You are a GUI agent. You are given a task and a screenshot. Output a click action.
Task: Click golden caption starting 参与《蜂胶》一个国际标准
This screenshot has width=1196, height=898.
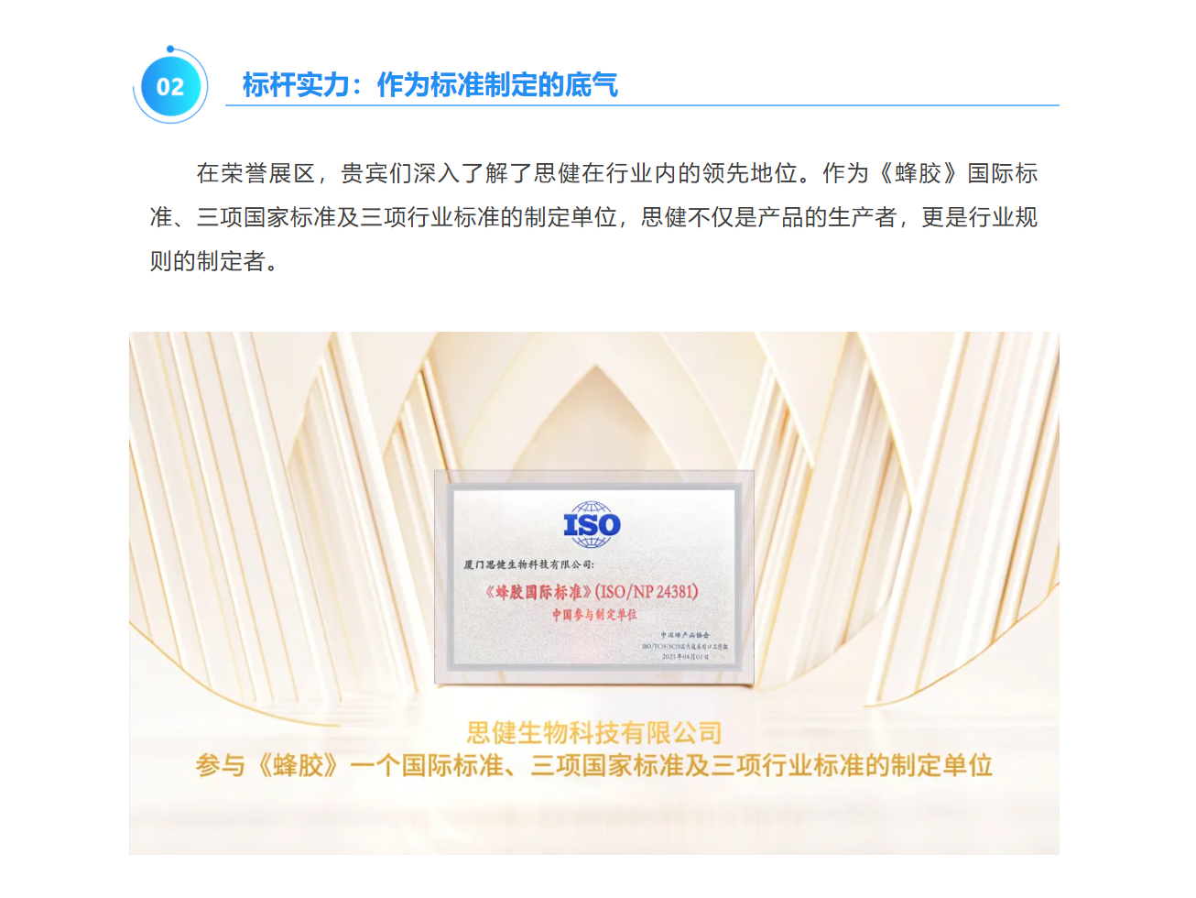[x=594, y=765]
